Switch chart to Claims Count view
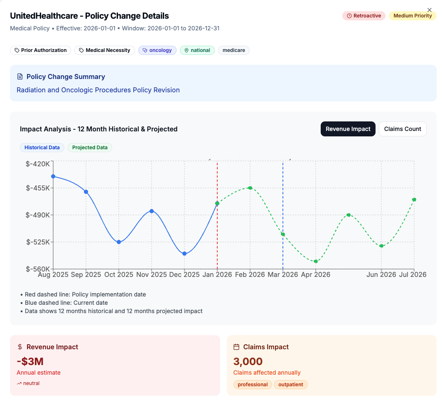The height and width of the screenshot is (400, 442). coord(403,129)
